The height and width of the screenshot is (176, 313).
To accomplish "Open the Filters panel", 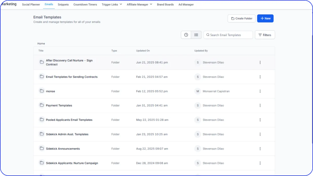I will pos(264,35).
